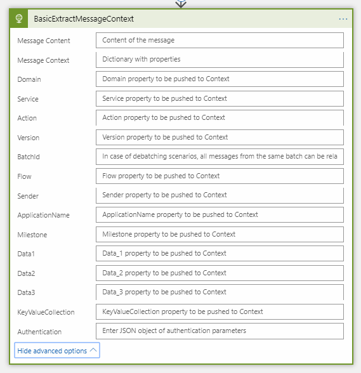This screenshot has width=361, height=373.
Task: Focus the Message Content input field
Action: (x=220, y=40)
